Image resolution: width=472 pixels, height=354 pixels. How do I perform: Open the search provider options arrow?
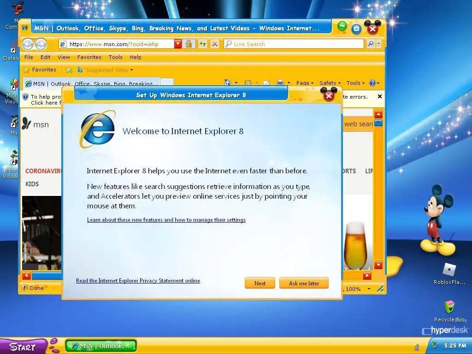[379, 44]
